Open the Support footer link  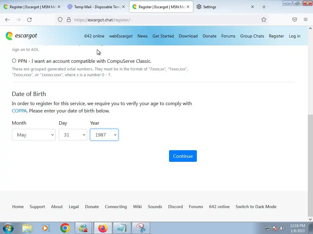[x=37, y=207]
